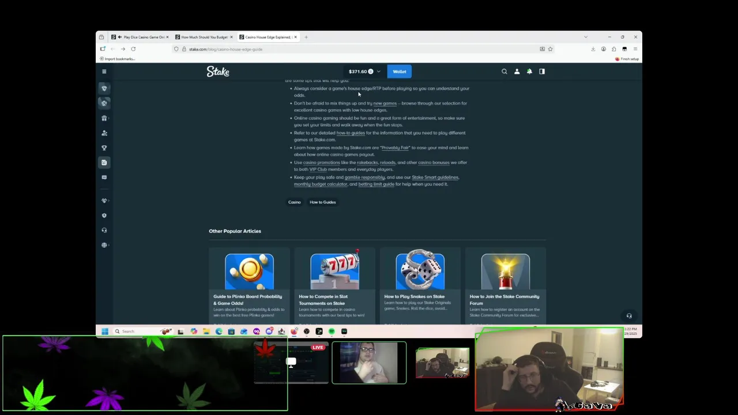Image resolution: width=738 pixels, height=415 pixels.
Task: Open File Explorer from taskbar
Action: [206, 331]
